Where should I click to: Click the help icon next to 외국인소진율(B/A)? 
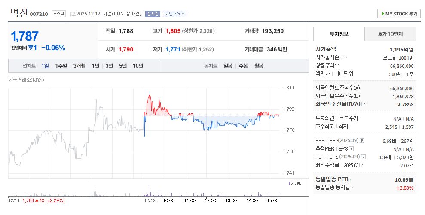(x=364, y=104)
